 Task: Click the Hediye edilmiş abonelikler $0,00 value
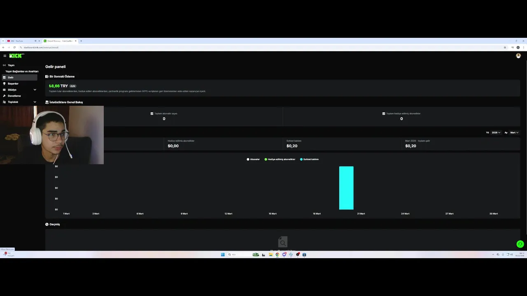pyautogui.click(x=173, y=146)
